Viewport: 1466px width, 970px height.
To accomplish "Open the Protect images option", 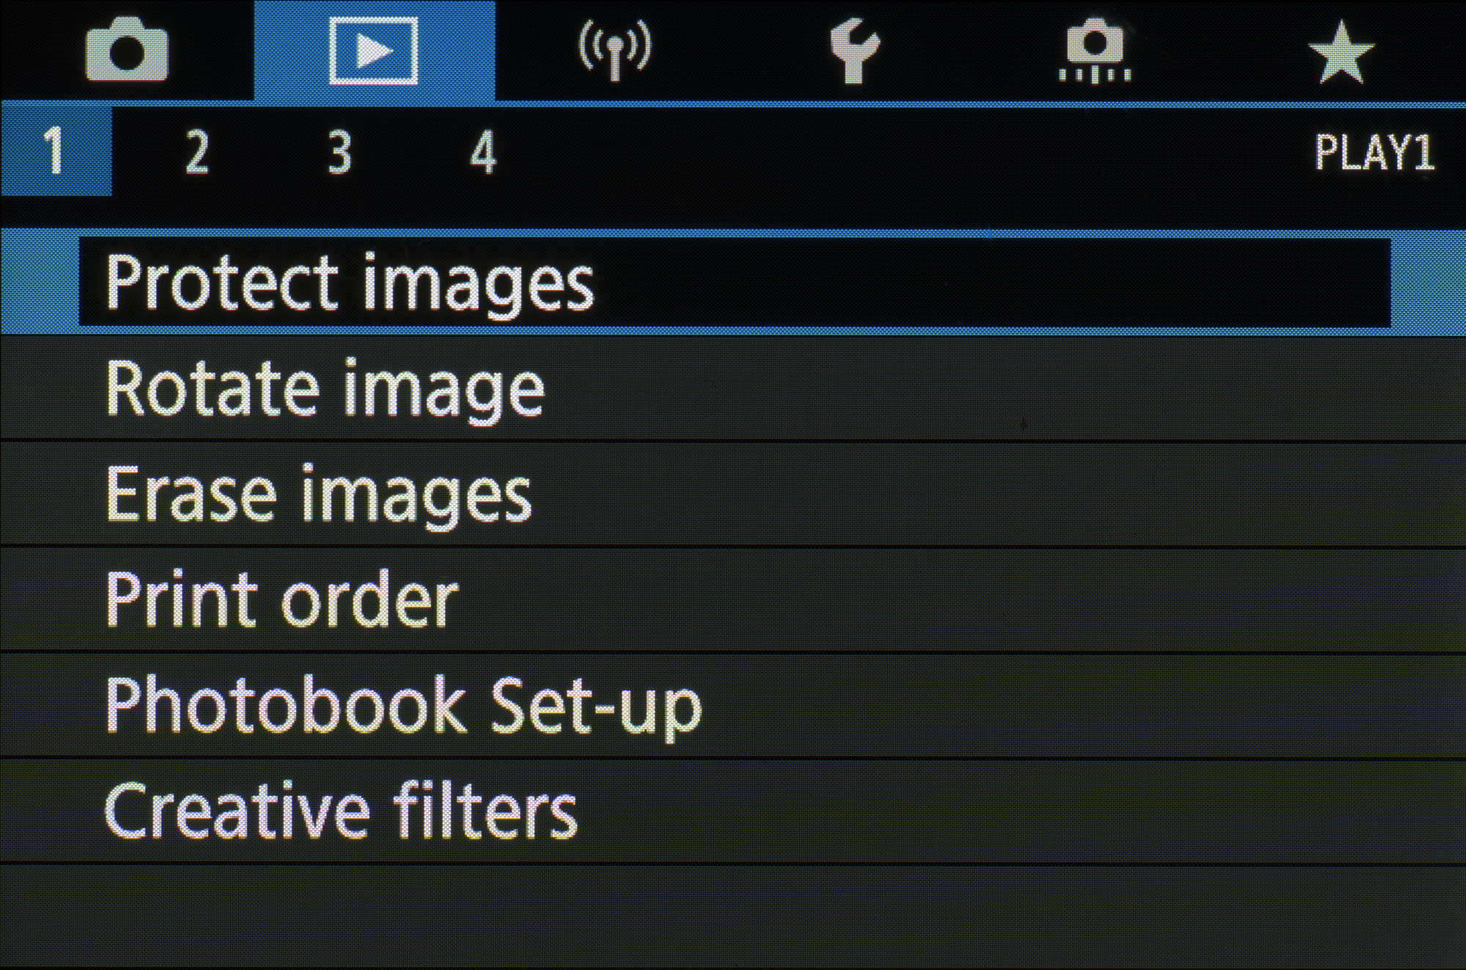I will coord(350,283).
